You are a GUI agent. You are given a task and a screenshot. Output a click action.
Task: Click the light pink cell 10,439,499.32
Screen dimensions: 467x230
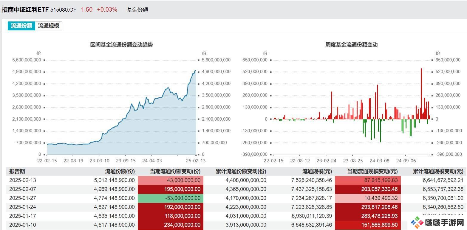368,198
